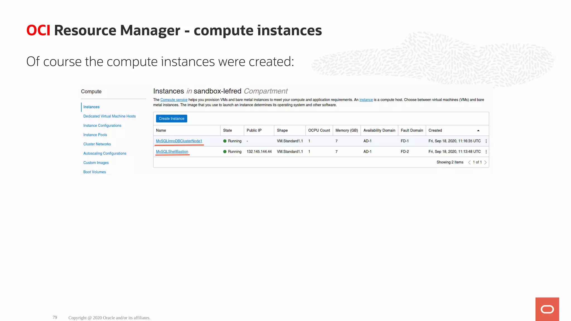Click FD-2 fault domain cell
Viewport: 571px width, 321px height.
pyautogui.click(x=405, y=152)
